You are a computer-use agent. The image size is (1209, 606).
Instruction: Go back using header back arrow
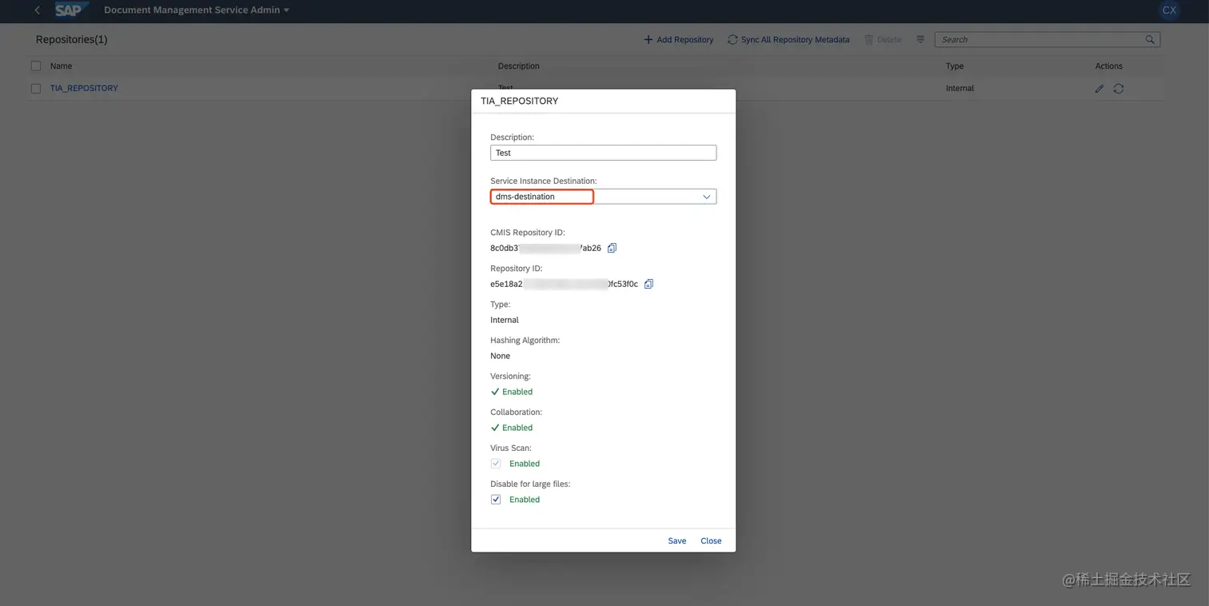pyautogui.click(x=37, y=10)
